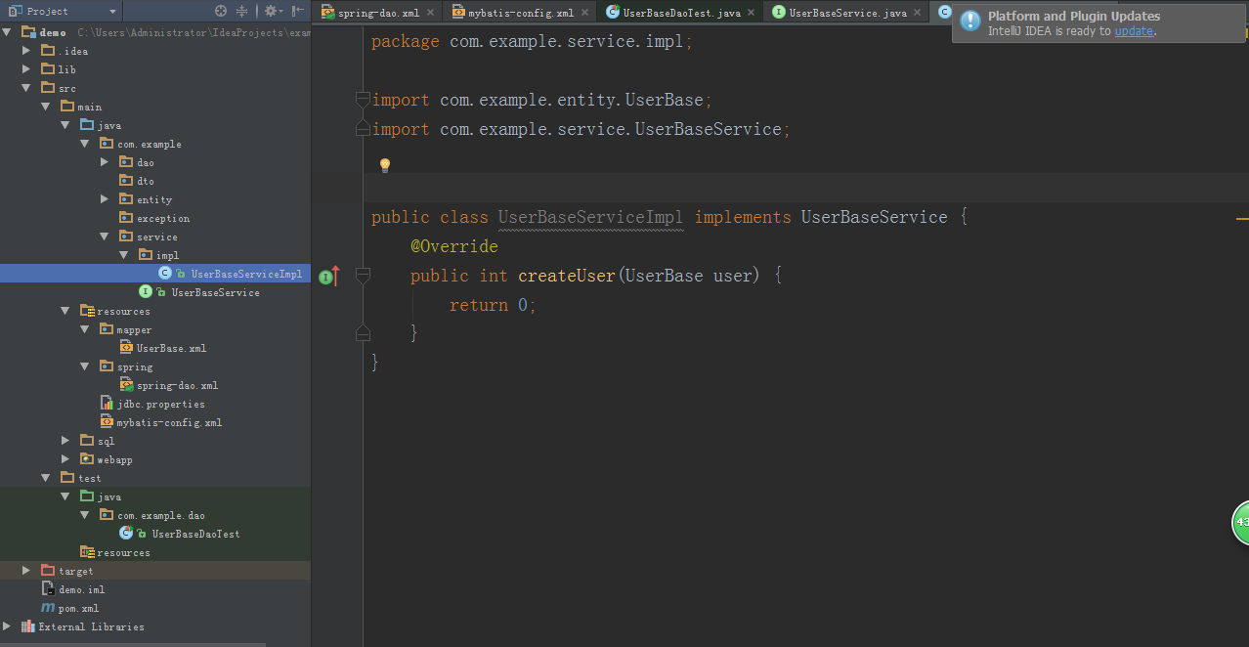Click the update link in notification
Image resolution: width=1249 pixels, height=647 pixels.
tap(1134, 31)
